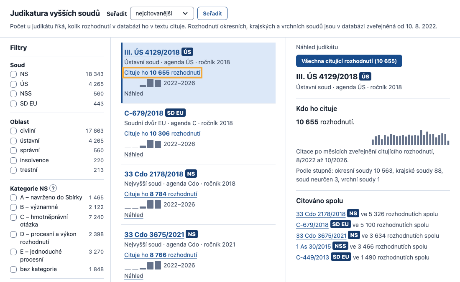Click the ÚS badge in the Náhled judikátu heading
Viewport: 460px width, 282px height.
365,76
